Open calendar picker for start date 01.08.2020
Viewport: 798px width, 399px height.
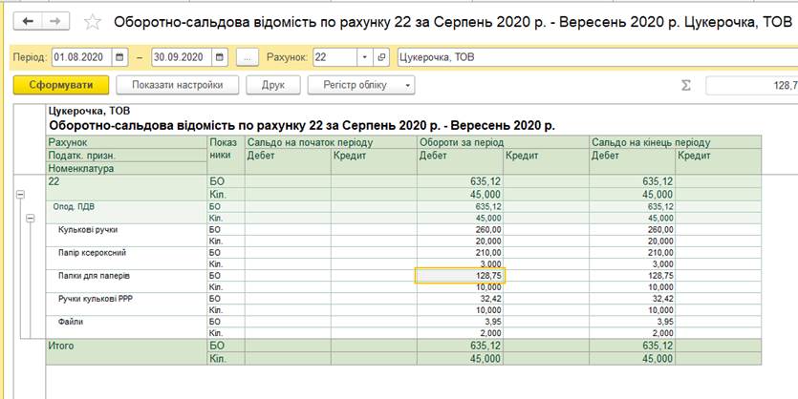[119, 57]
